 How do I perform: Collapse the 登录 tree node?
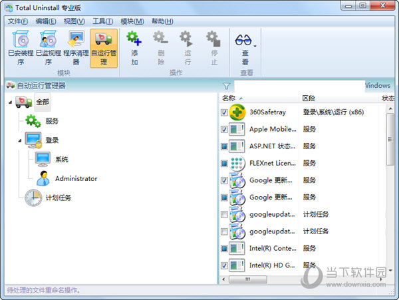[20, 141]
